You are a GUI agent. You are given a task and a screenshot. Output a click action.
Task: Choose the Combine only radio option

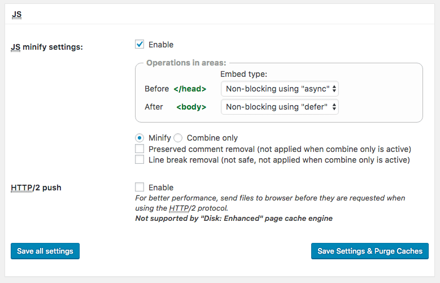tap(178, 138)
